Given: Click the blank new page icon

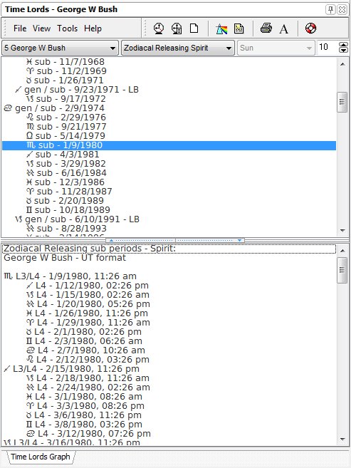Looking at the screenshot, I should (x=194, y=28).
